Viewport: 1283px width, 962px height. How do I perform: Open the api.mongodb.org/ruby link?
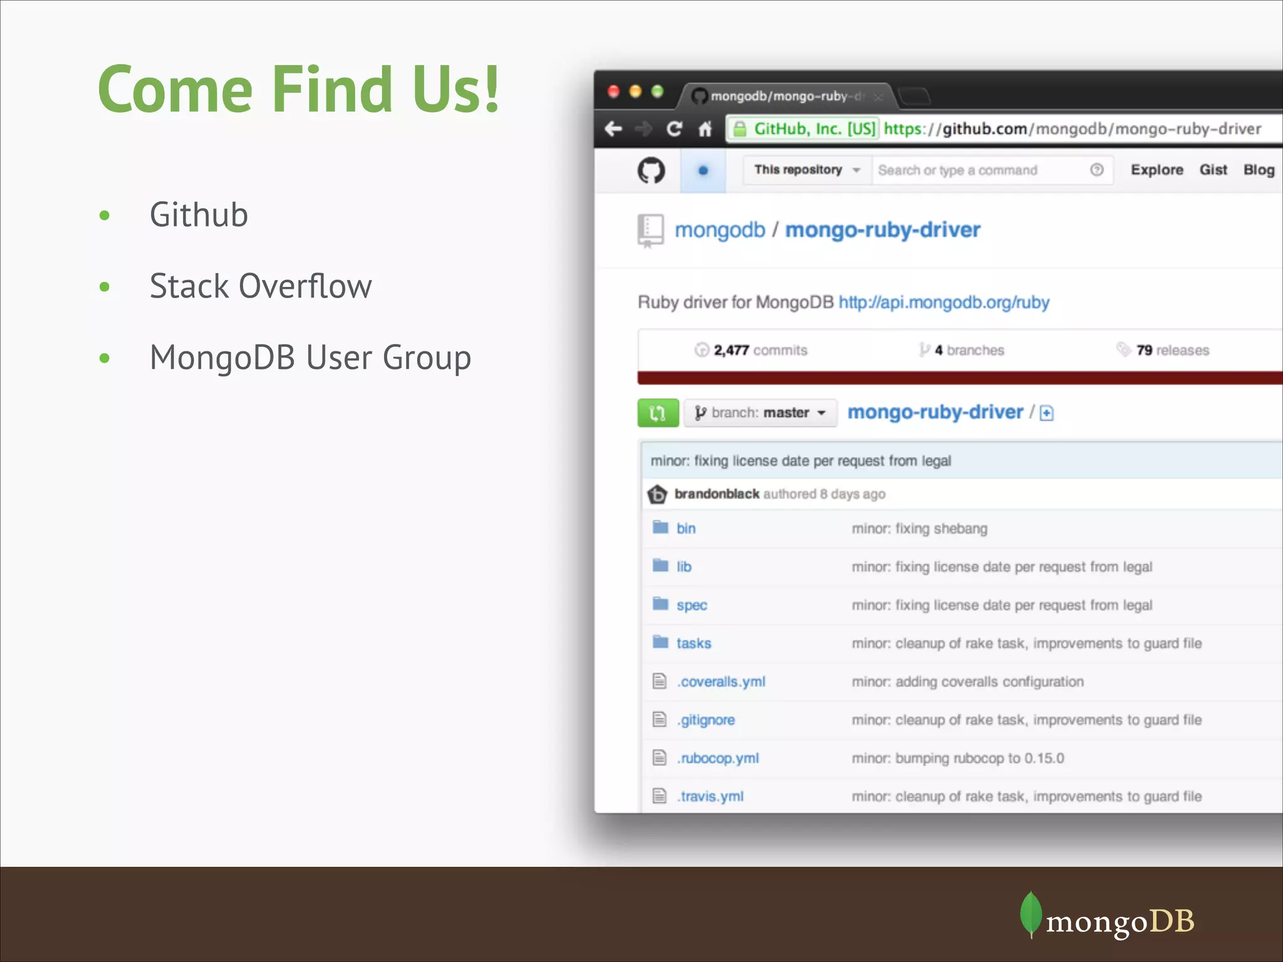944,303
